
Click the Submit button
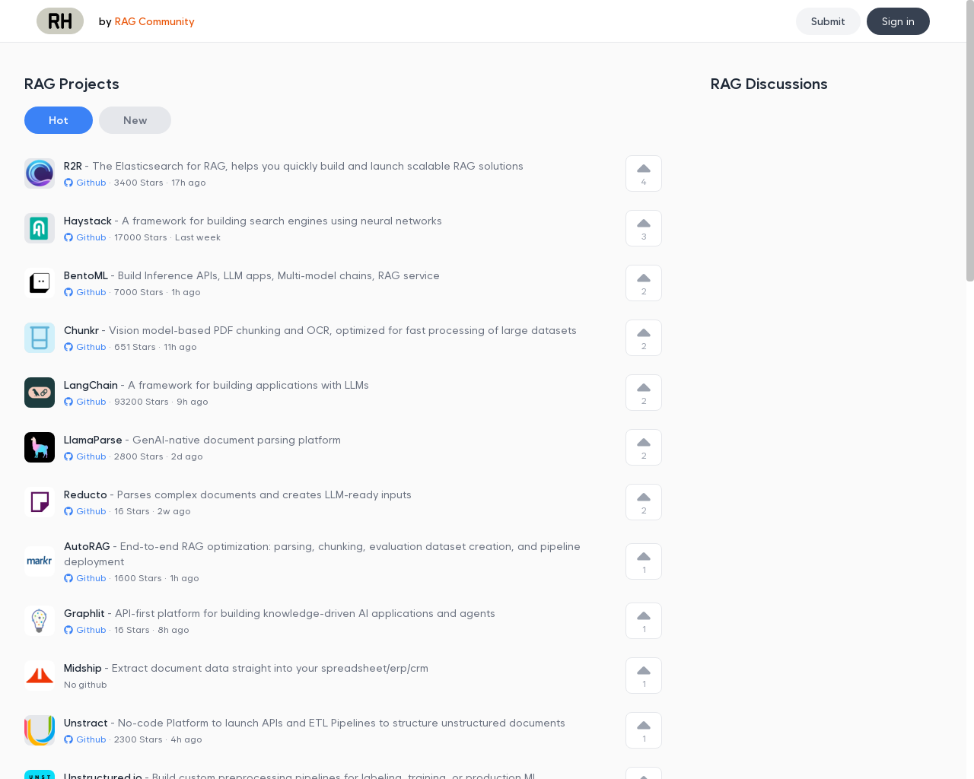point(828,21)
